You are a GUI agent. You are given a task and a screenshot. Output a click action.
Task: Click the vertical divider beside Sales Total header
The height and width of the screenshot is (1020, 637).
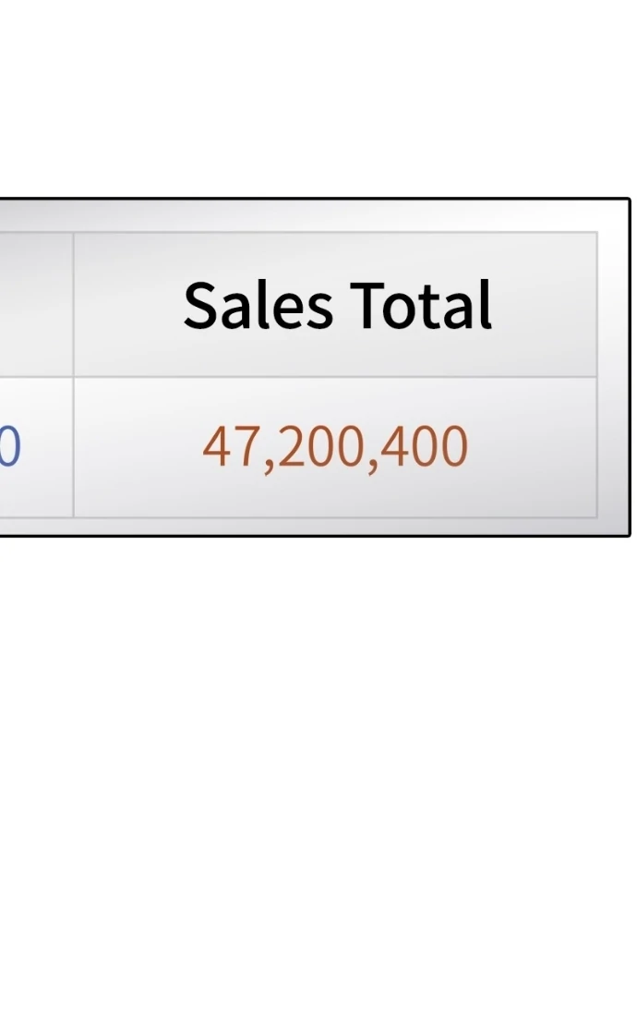(73, 305)
